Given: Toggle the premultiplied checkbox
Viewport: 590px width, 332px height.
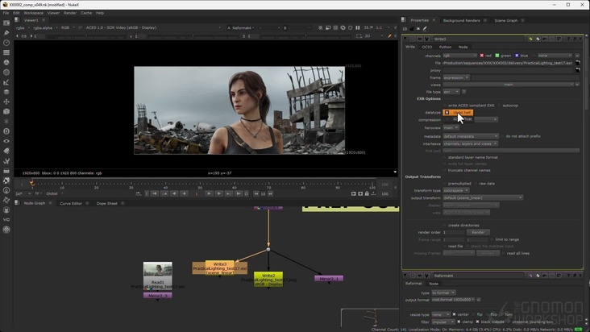Looking at the screenshot, I should click(x=445, y=184).
